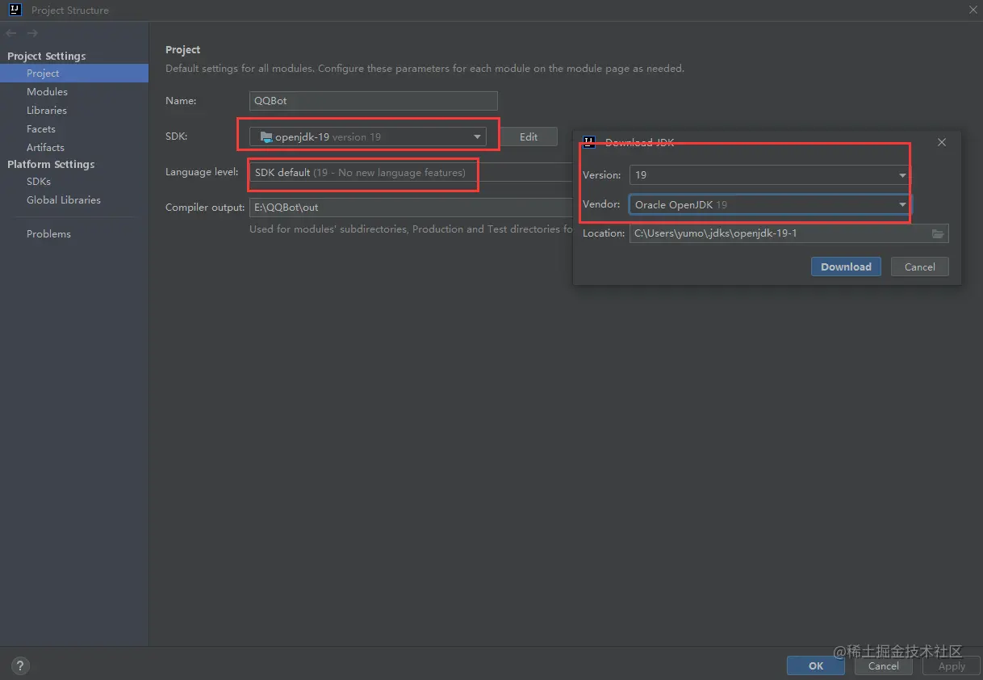The image size is (983, 680).
Task: Expand the SDK openjdk-19 dropdown
Action: pos(368,136)
